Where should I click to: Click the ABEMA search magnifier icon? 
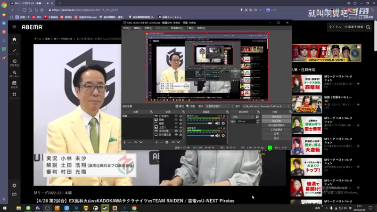[x=368, y=27]
